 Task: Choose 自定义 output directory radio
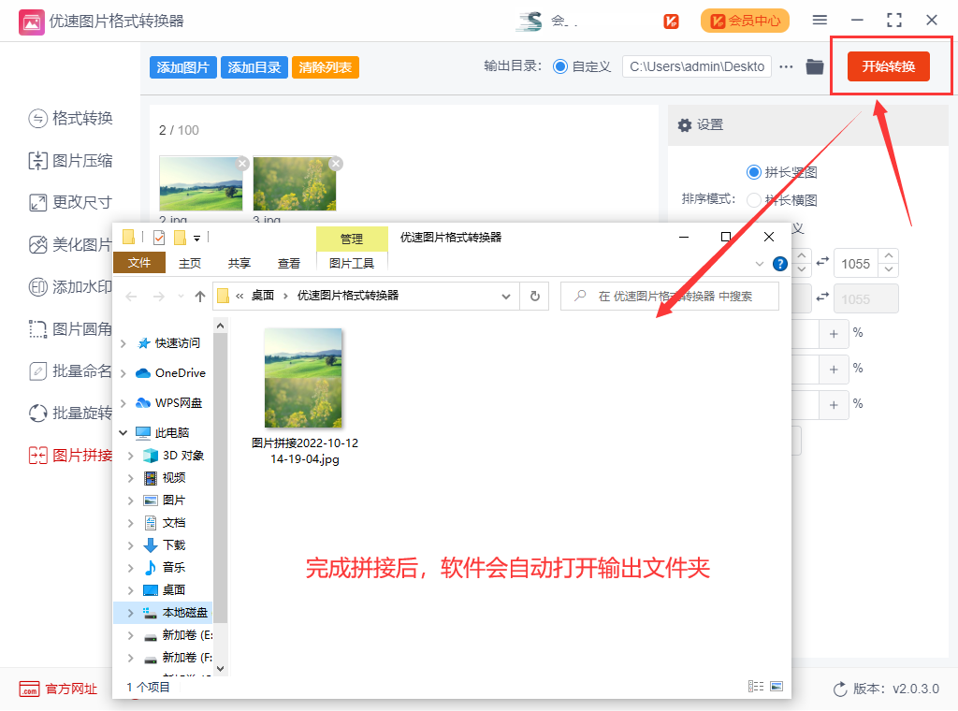coord(560,66)
